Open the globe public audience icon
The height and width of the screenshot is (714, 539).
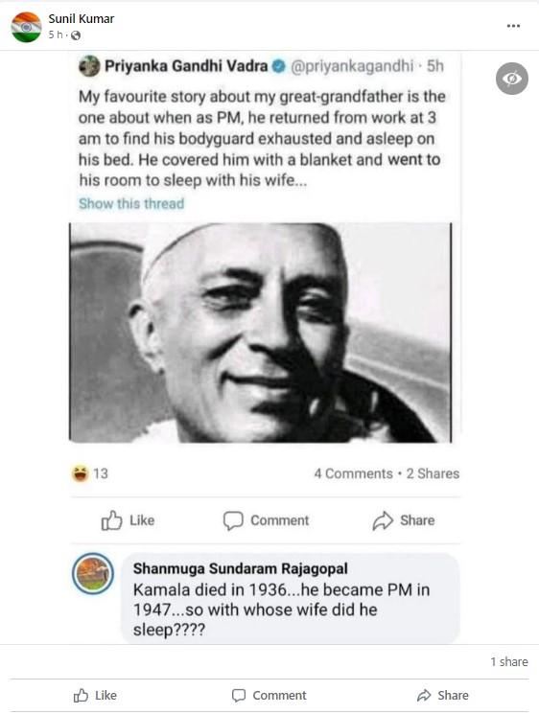tap(76, 35)
